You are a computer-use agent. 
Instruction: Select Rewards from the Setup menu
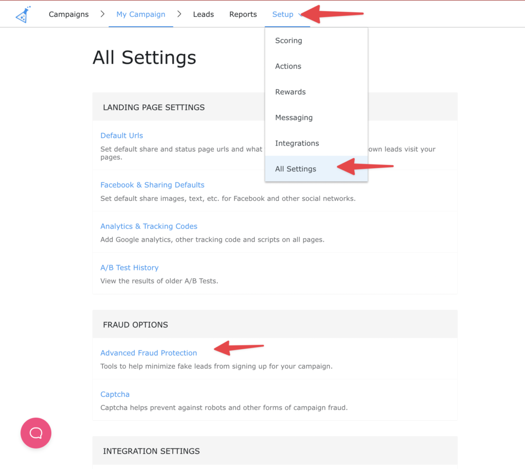[316, 92]
